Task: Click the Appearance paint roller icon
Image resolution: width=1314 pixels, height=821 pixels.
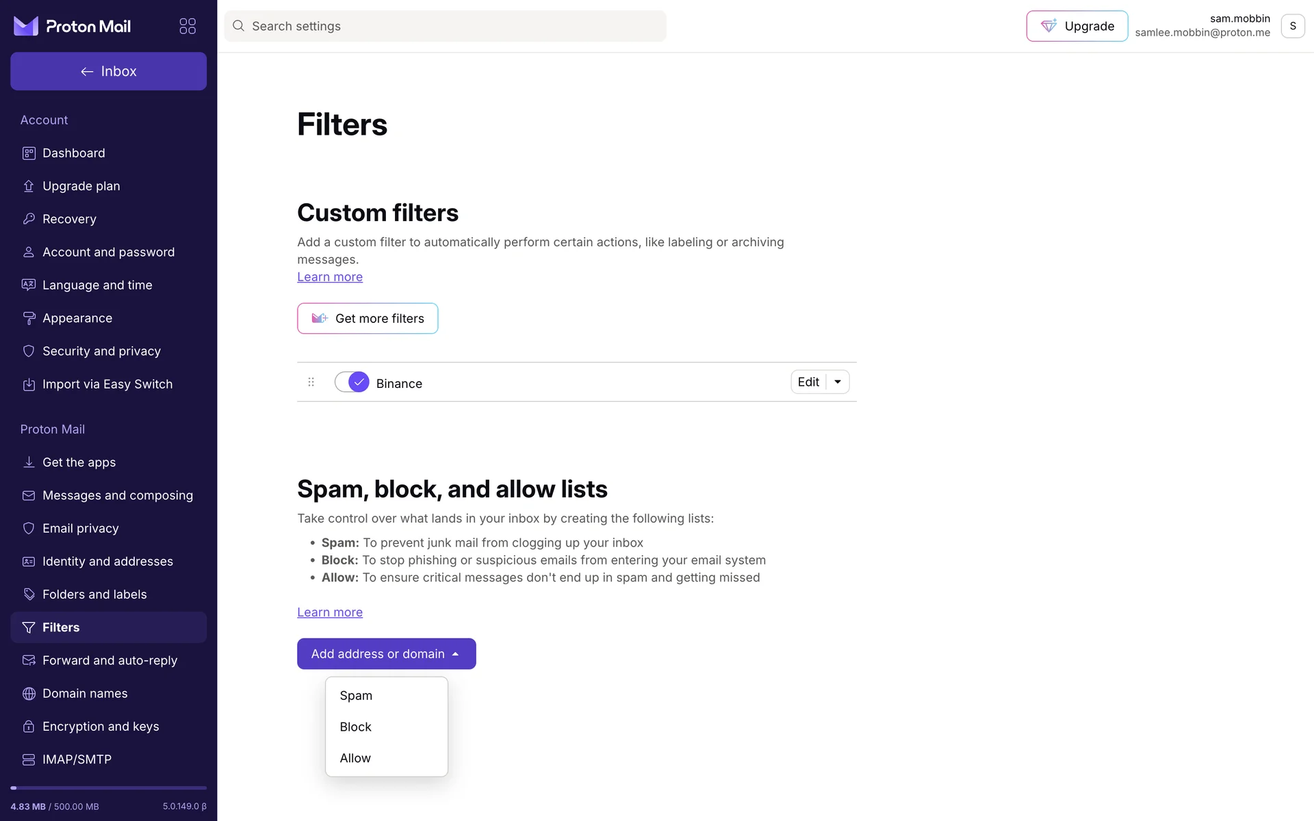Action: click(29, 318)
